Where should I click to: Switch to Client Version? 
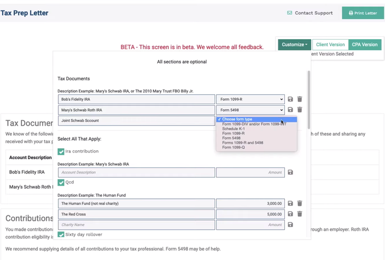tap(330, 45)
